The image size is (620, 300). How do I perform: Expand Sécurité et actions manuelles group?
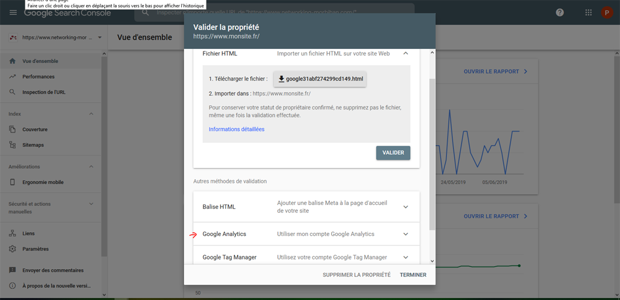pyautogui.click(x=91, y=204)
